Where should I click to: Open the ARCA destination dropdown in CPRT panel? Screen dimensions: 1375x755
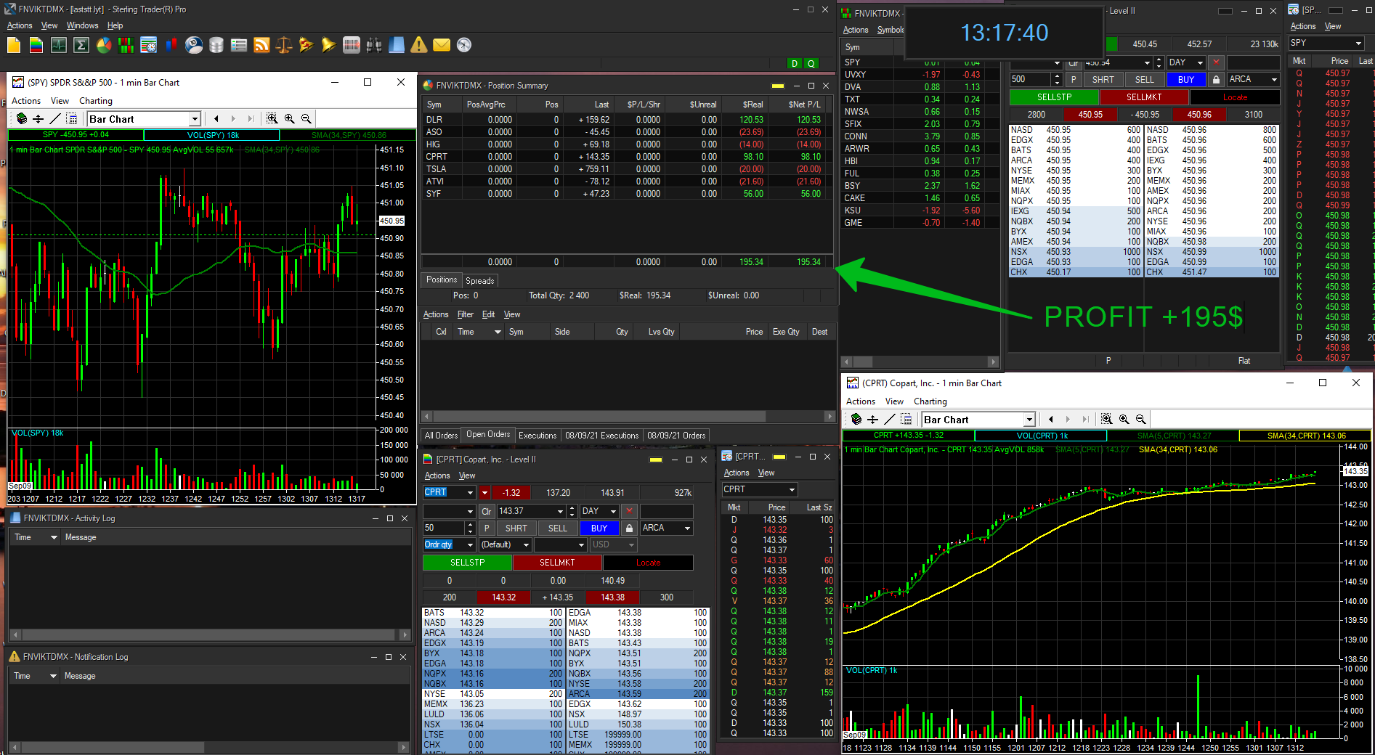[x=686, y=528]
